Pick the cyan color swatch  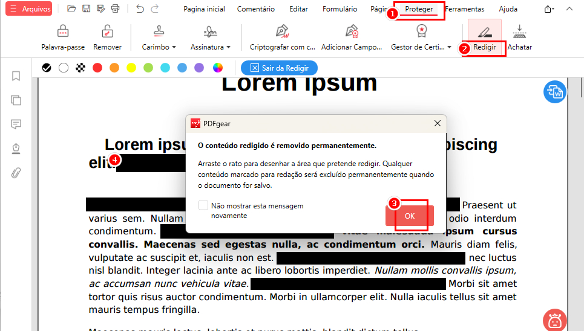point(165,68)
